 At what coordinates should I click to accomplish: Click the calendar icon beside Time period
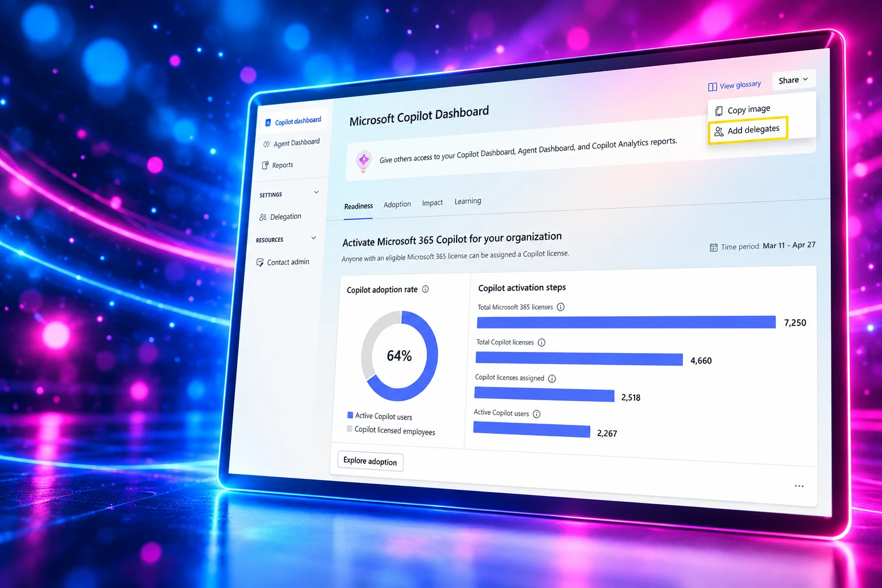click(714, 247)
